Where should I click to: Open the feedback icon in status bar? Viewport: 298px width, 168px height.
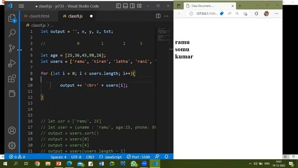(157, 157)
